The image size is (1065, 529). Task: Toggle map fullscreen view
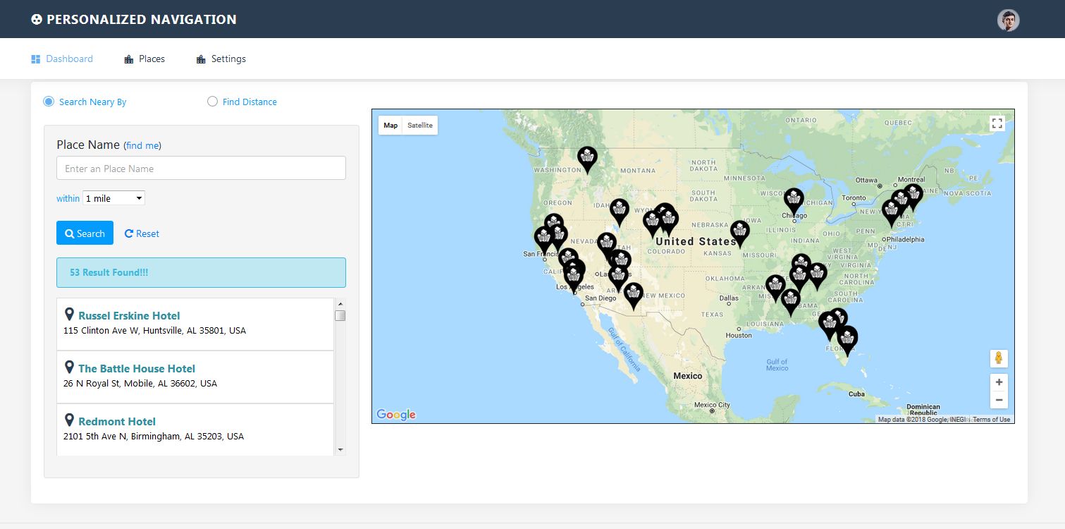(997, 123)
